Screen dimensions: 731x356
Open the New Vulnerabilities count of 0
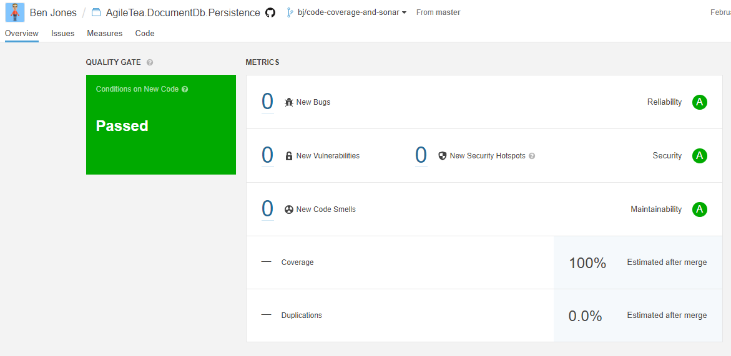267,155
